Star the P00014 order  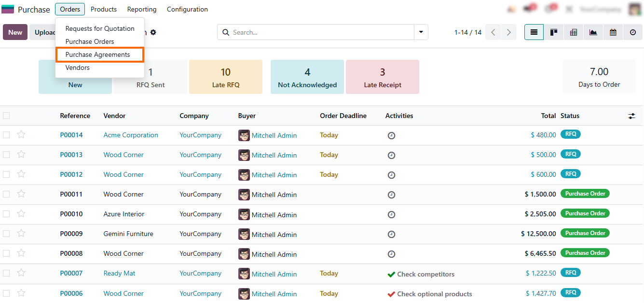[x=21, y=135]
